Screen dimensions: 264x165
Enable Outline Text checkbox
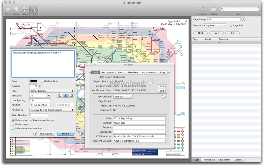click(42, 81)
